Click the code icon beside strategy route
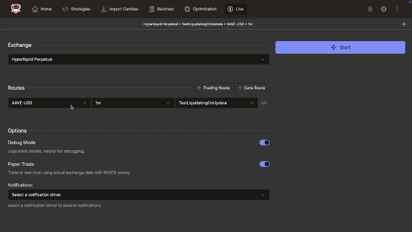 264,103
